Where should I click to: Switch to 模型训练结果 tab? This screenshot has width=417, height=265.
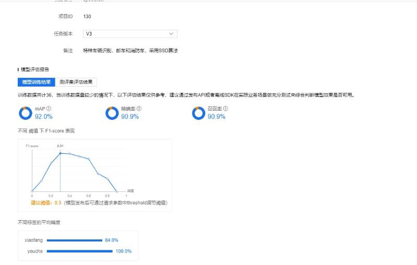[x=37, y=82]
